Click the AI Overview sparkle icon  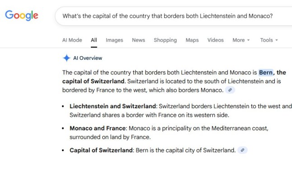[x=66, y=58]
